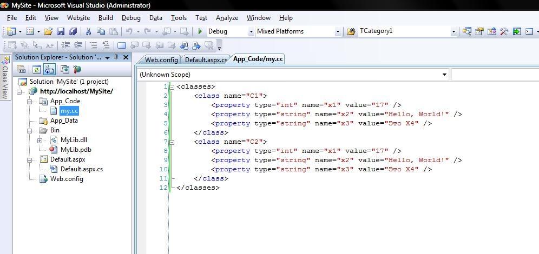Click Solution Explorer Refresh icon
The height and width of the screenshot is (254, 539).
pyautogui.click(x=36, y=69)
